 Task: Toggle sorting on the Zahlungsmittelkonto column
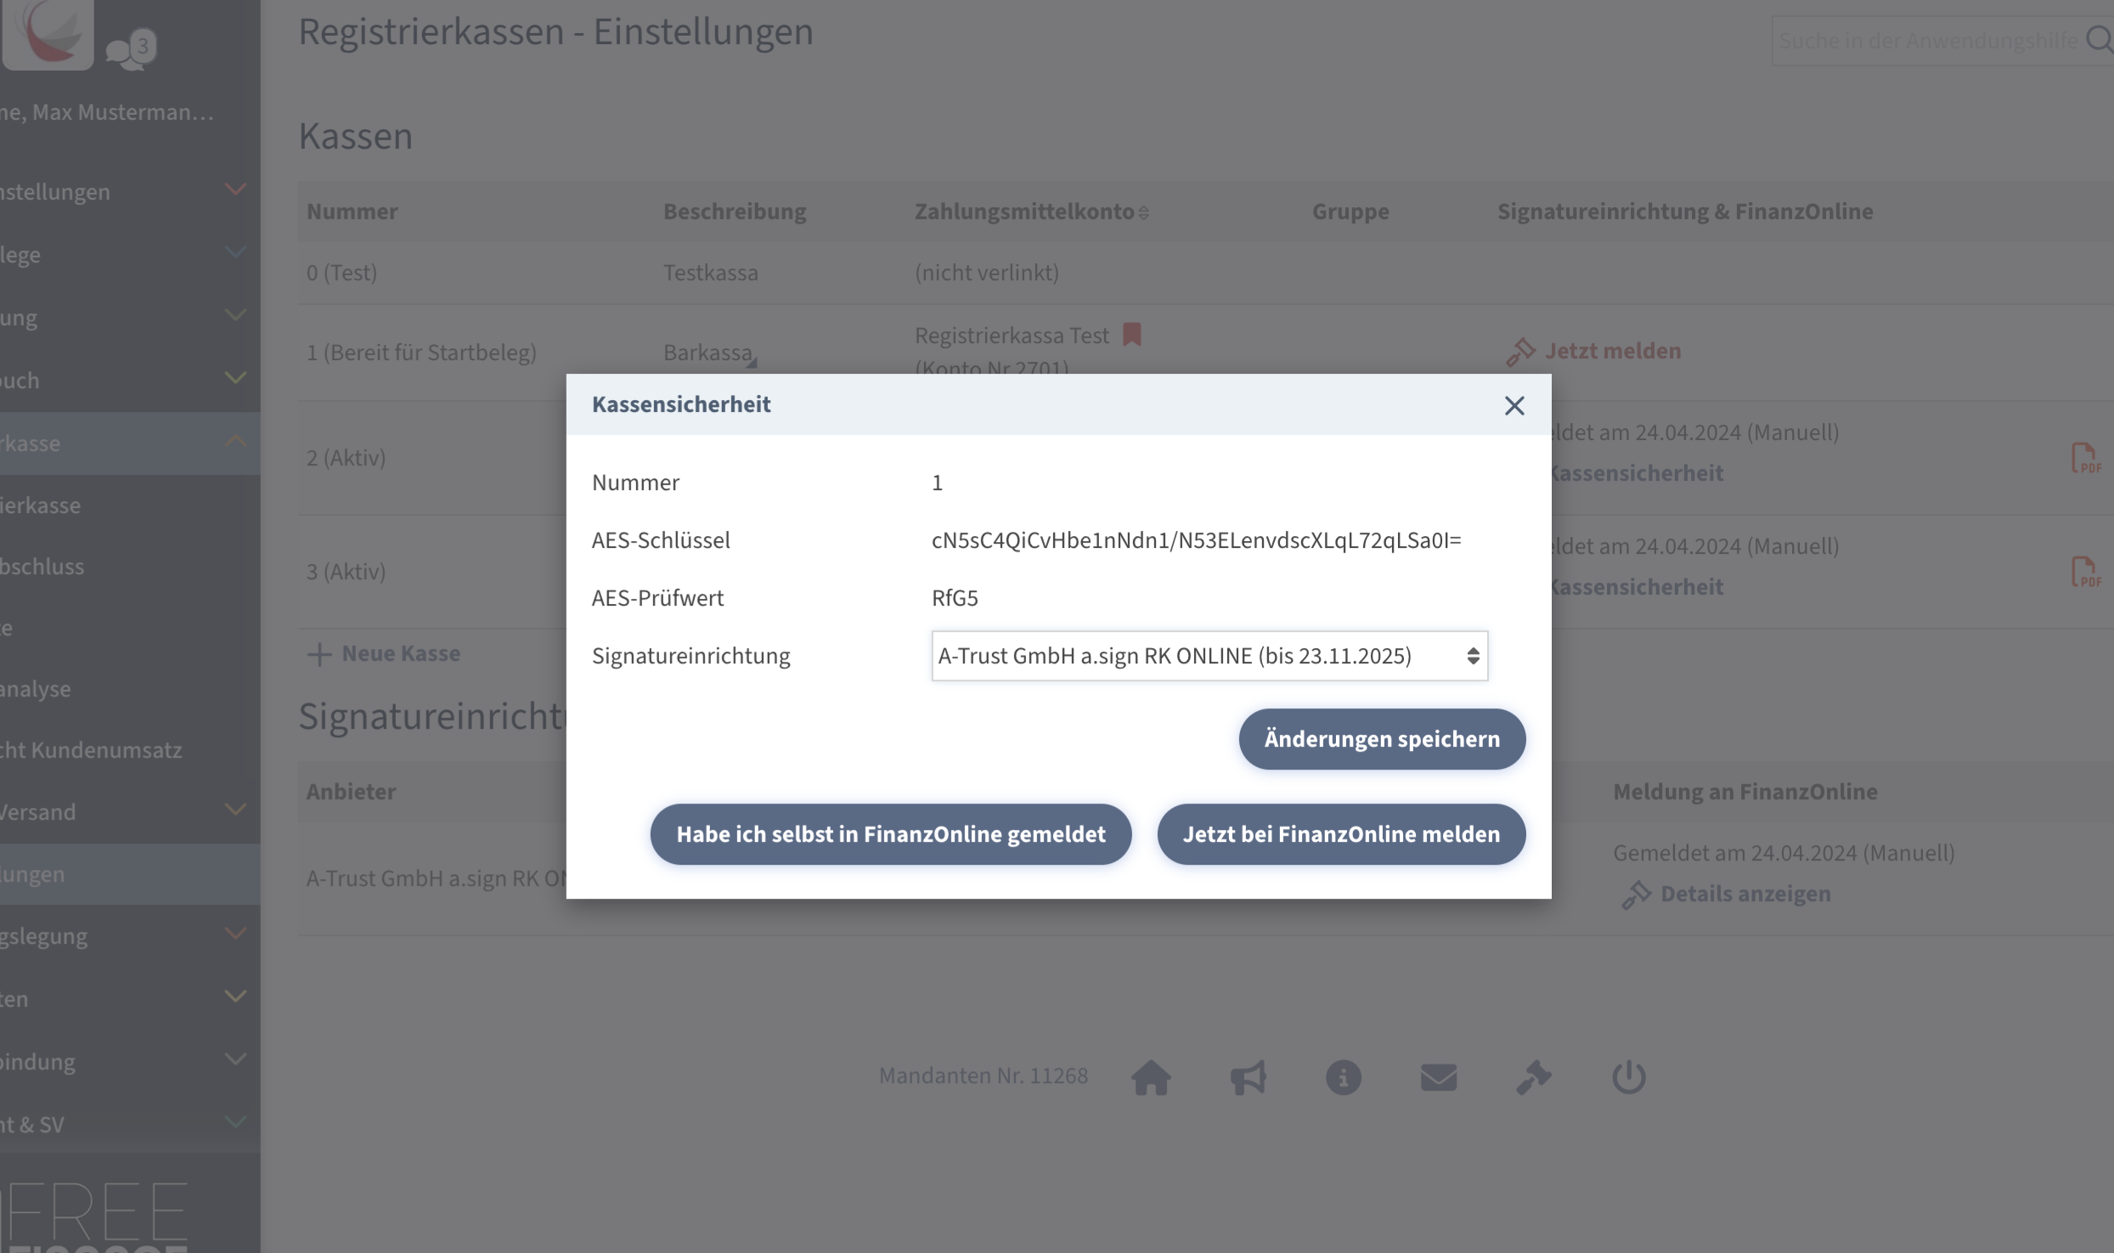pos(1143,213)
